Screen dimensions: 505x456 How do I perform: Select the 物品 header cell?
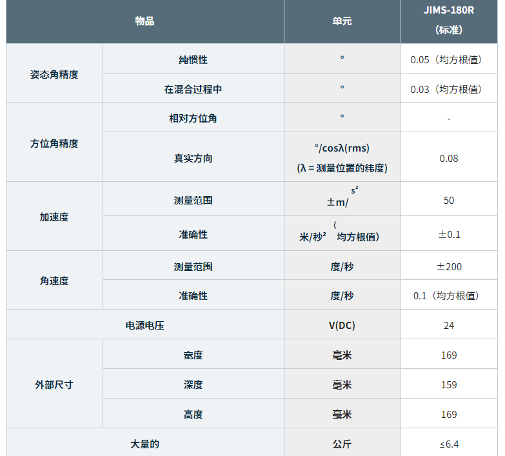145,21
